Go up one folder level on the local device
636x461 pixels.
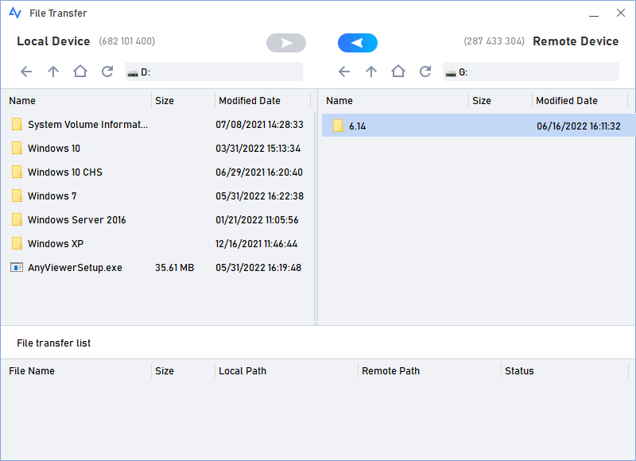[x=52, y=72]
